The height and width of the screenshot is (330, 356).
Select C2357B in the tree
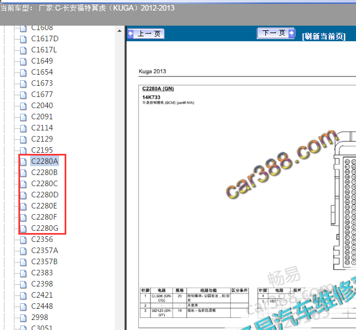(44, 261)
